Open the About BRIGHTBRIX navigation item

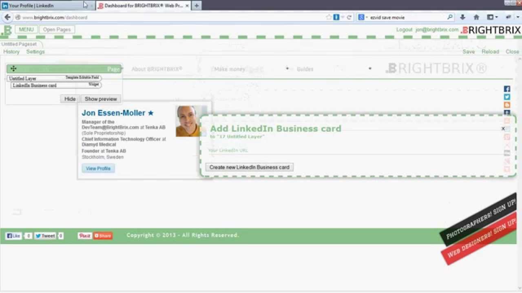tap(157, 69)
